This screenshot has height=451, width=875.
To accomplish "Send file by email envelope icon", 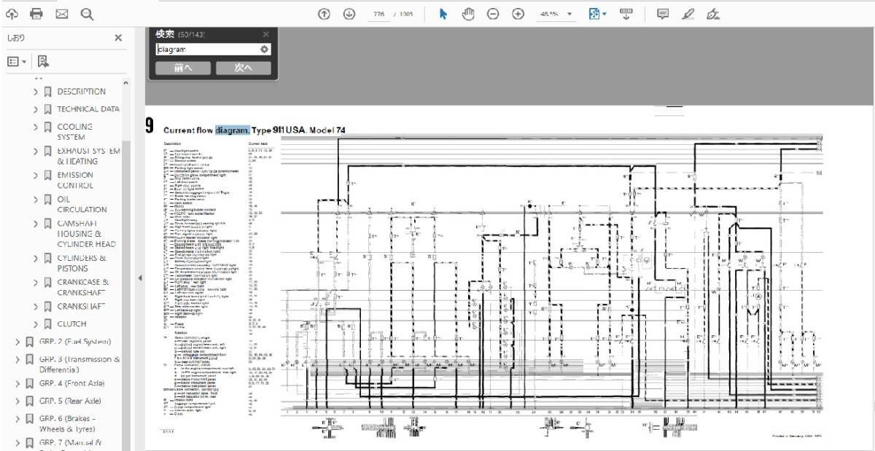I will tap(62, 14).
